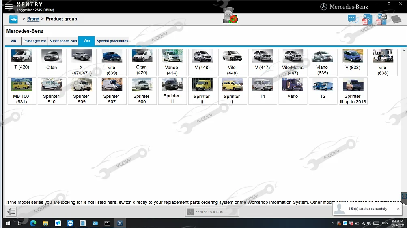Select Sprinter 900 model
The image size is (407, 228).
(x=142, y=91)
